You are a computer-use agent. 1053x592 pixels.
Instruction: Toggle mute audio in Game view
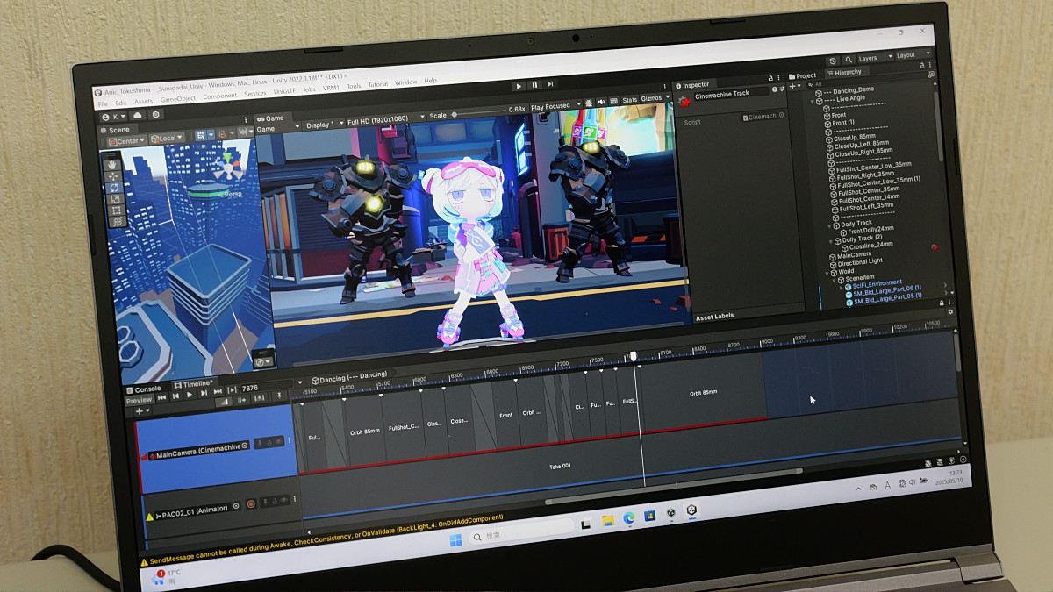point(601,102)
